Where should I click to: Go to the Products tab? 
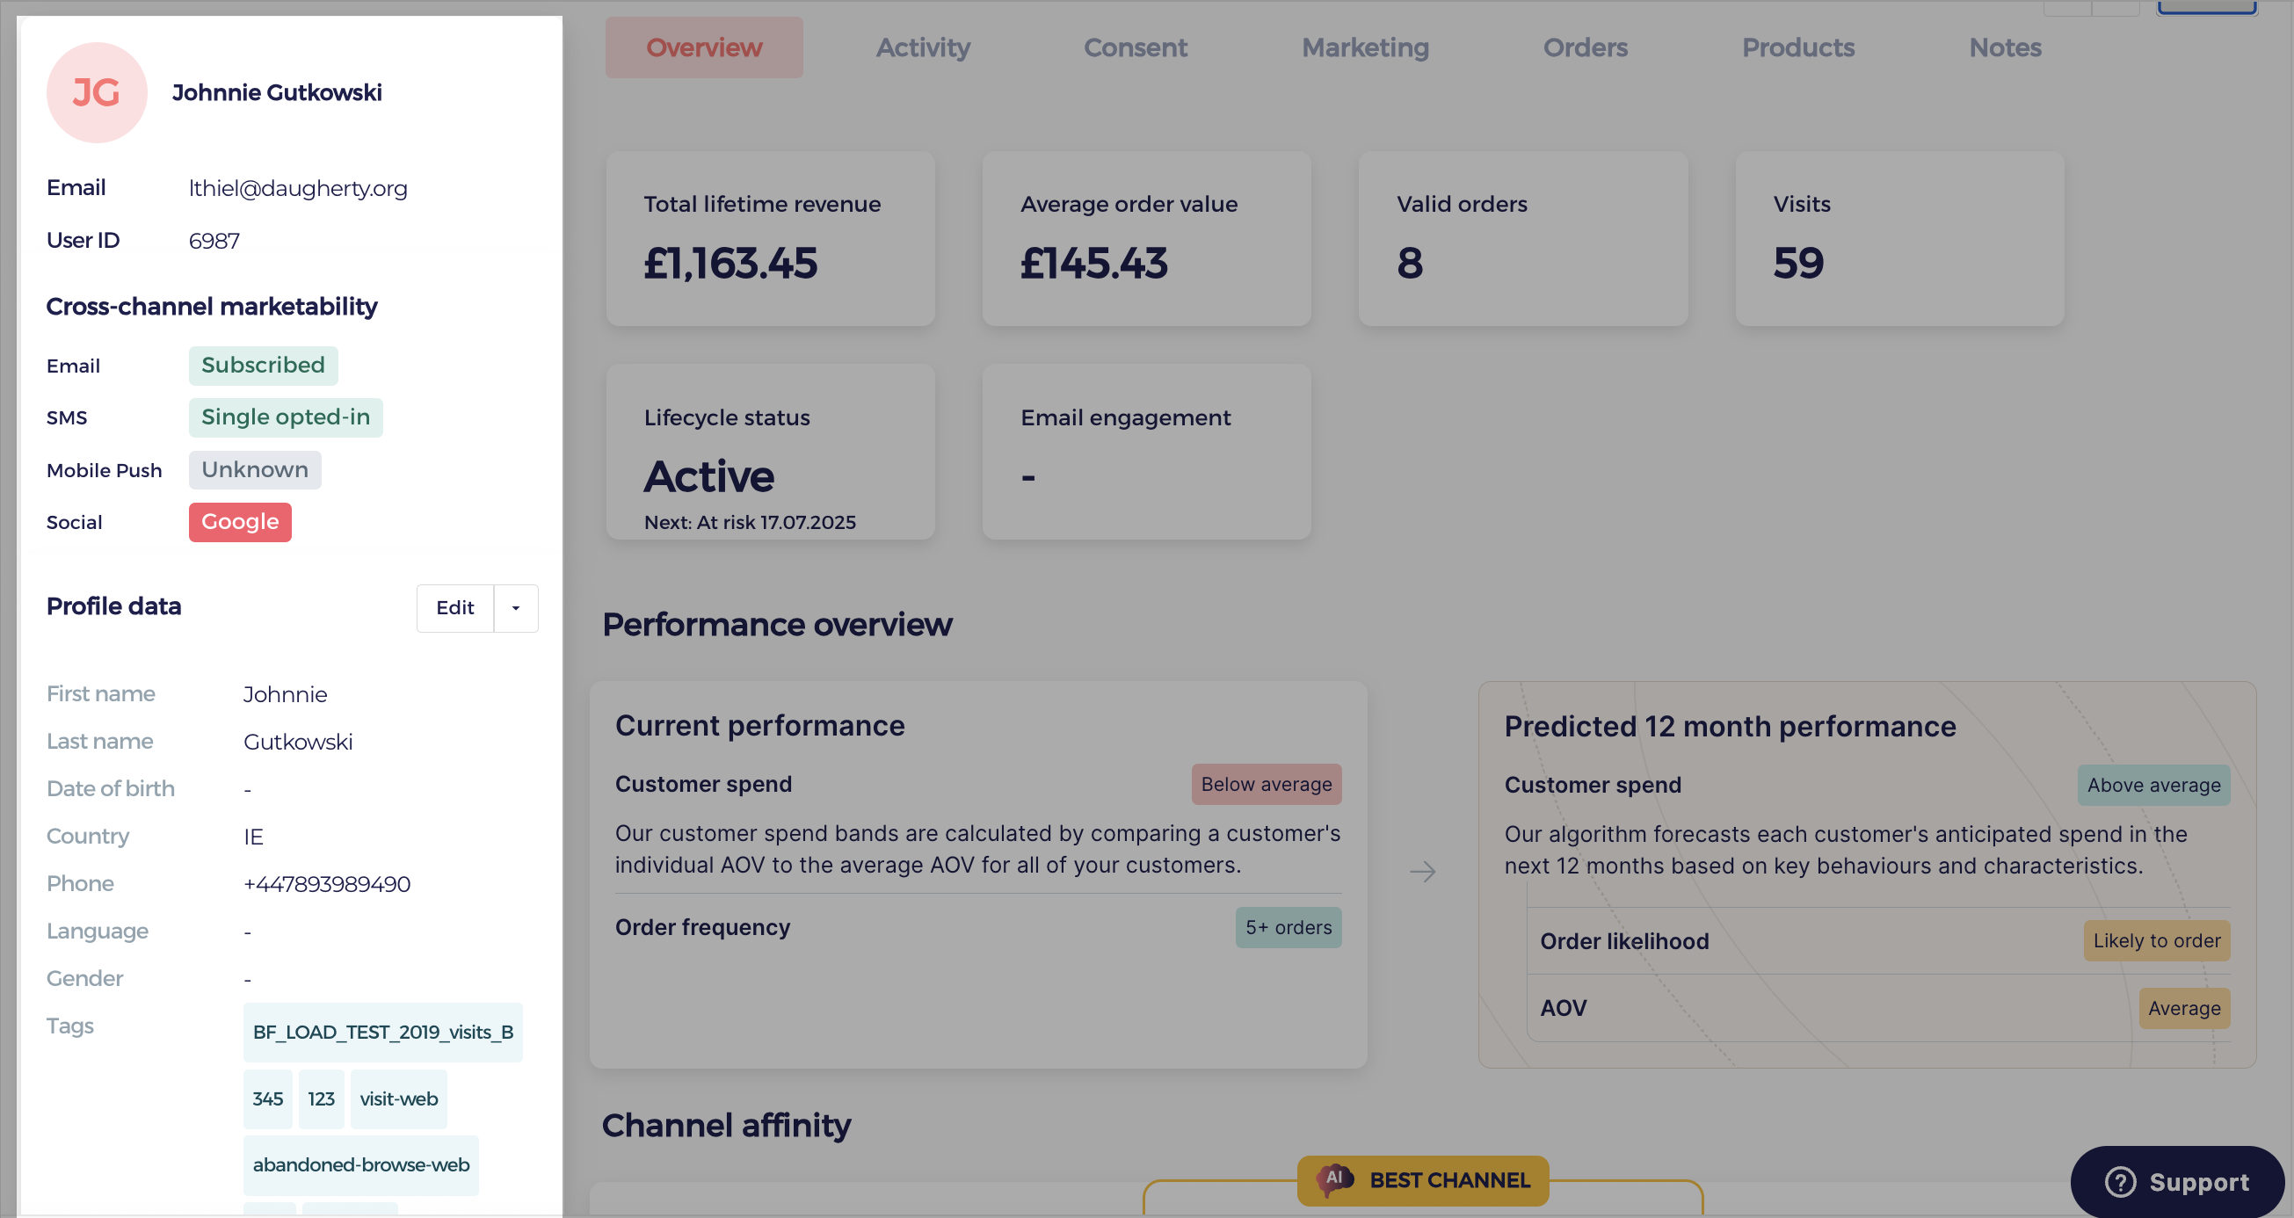click(x=1798, y=47)
